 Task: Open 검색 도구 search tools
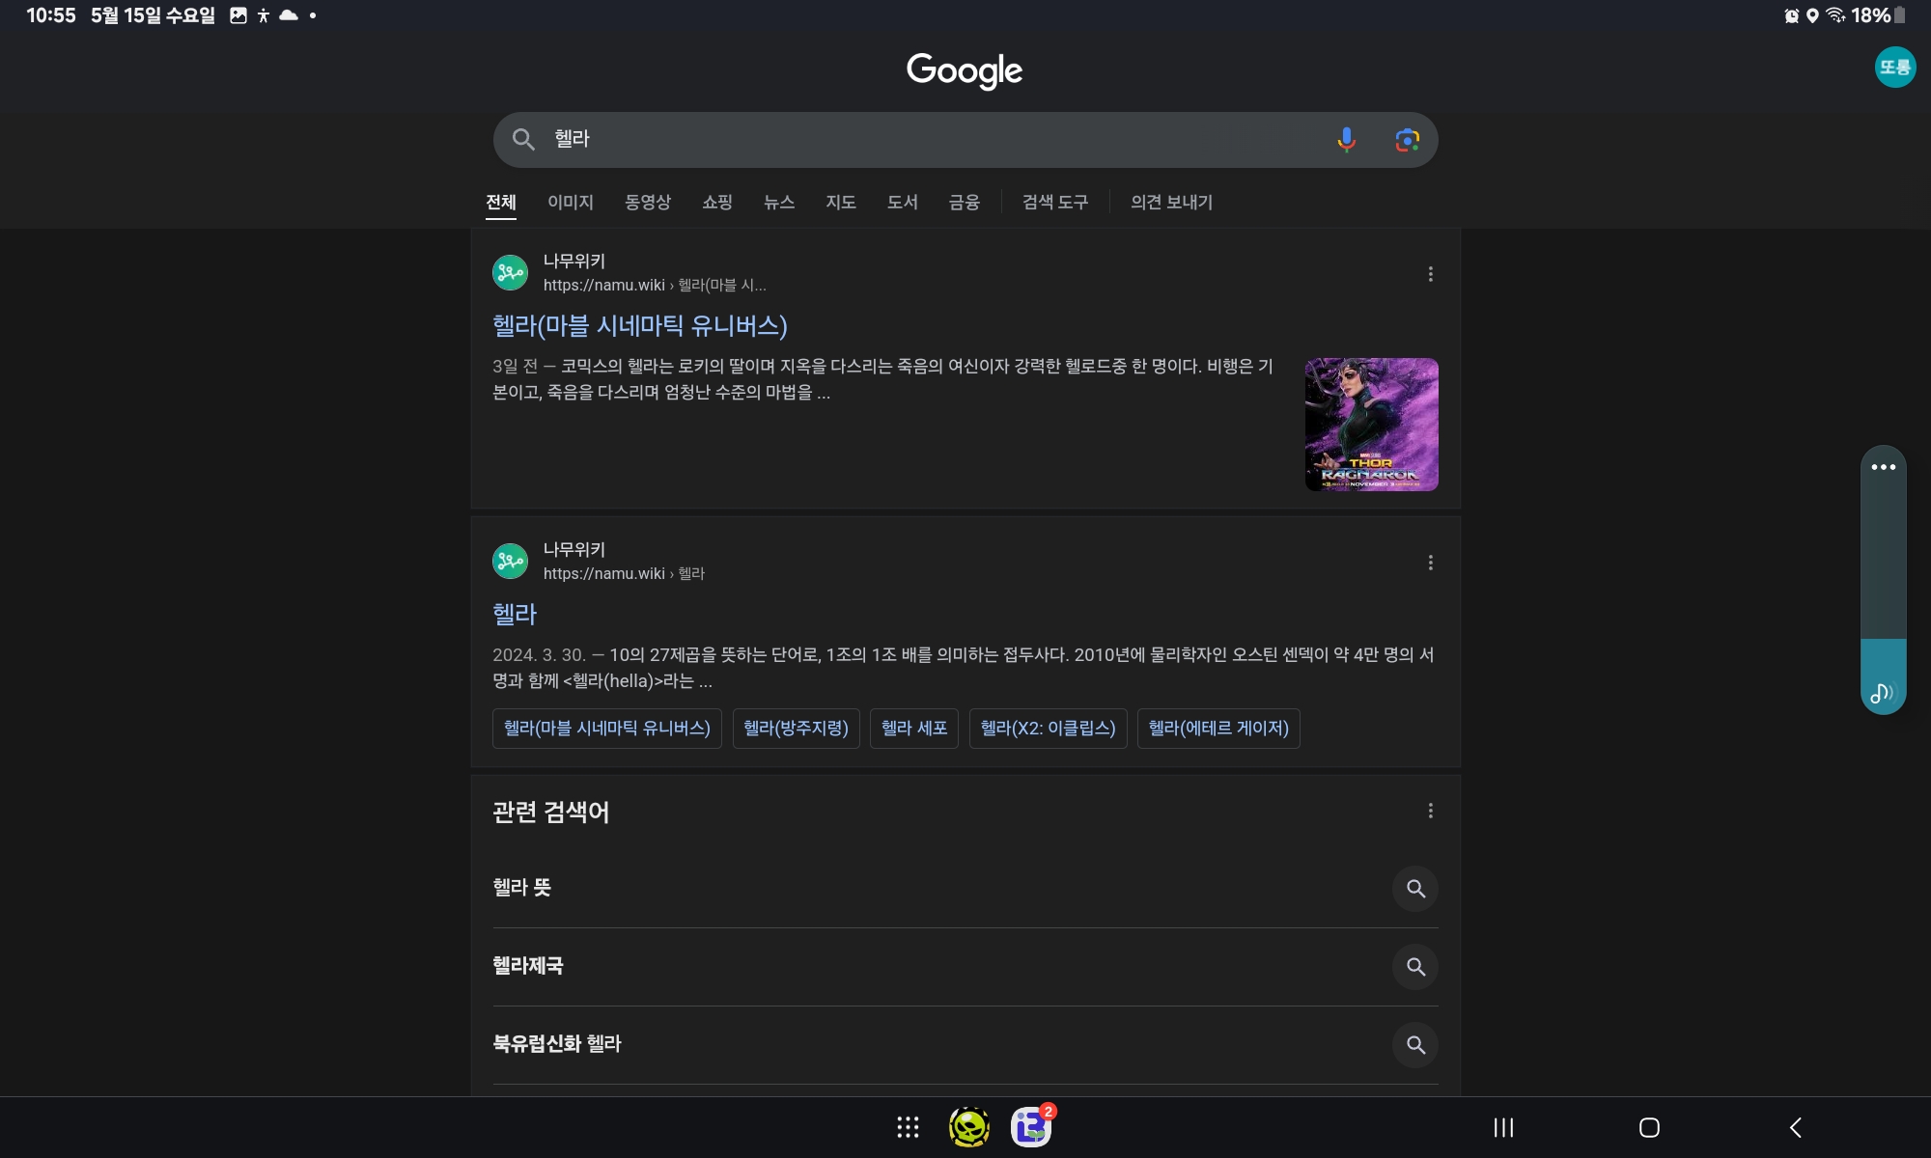pos(1054,203)
